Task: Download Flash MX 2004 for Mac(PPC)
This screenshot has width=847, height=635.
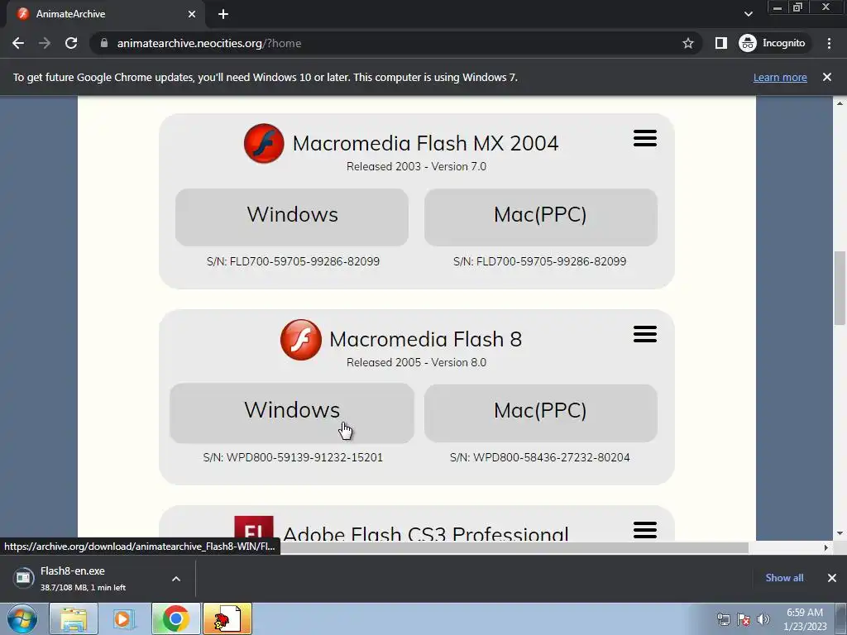Action: click(x=541, y=217)
